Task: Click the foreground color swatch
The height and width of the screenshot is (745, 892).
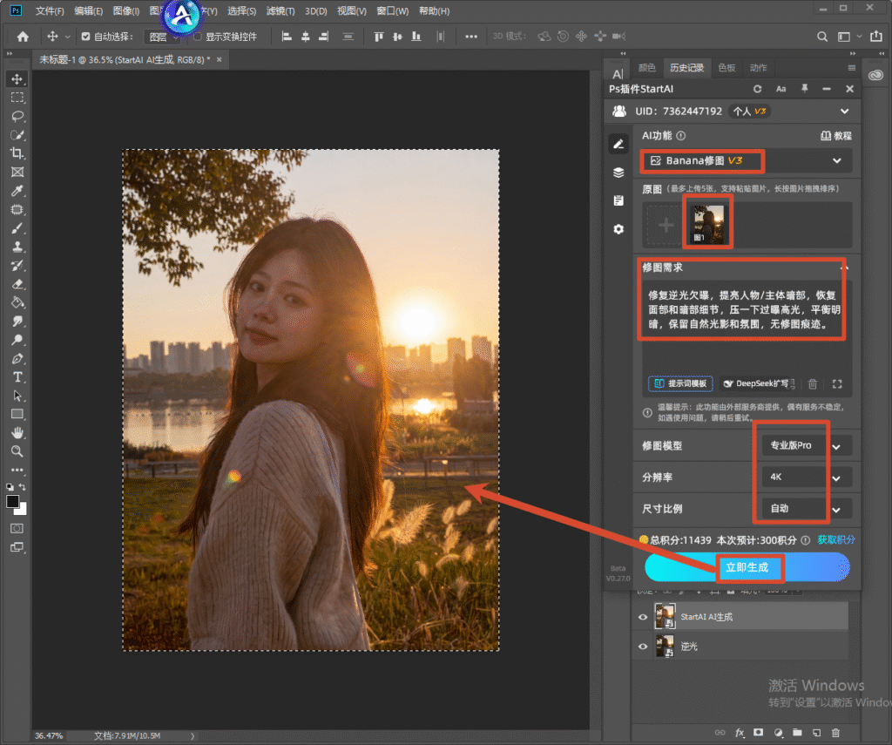Action: pos(12,501)
